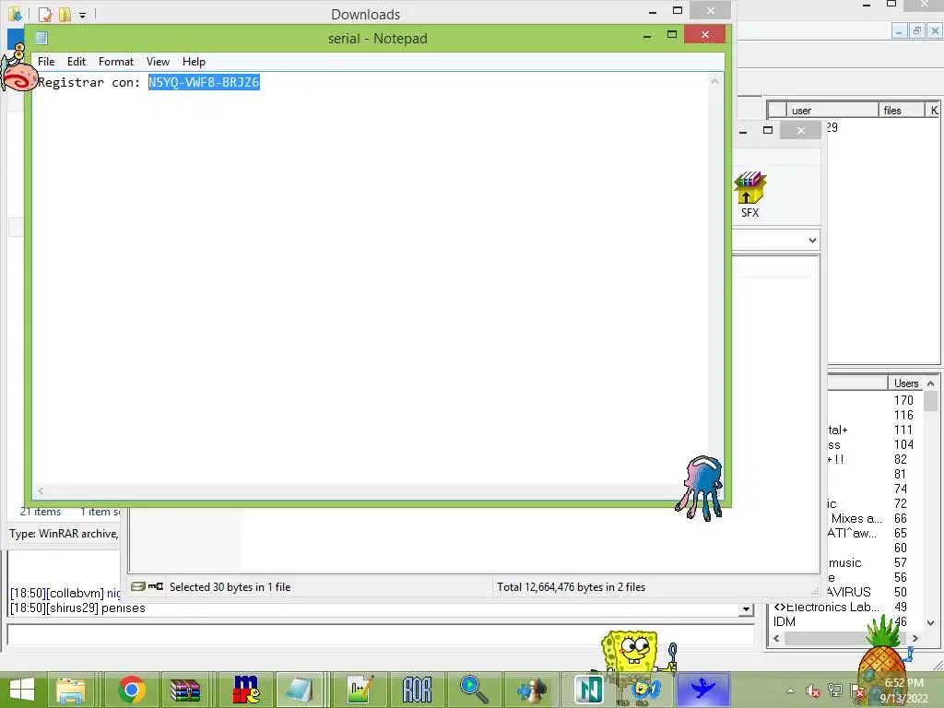Open the Edit menu in Notepad

(76, 62)
